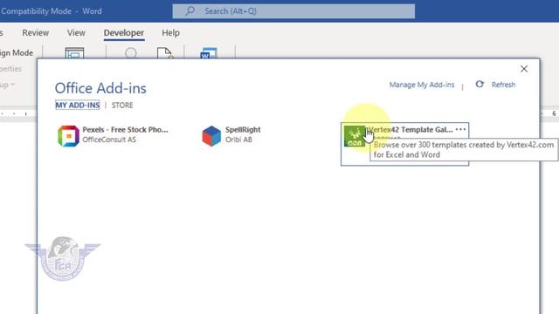This screenshot has height=314, width=559.
Task: Click the circular refresh arrow icon
Action: 480,84
